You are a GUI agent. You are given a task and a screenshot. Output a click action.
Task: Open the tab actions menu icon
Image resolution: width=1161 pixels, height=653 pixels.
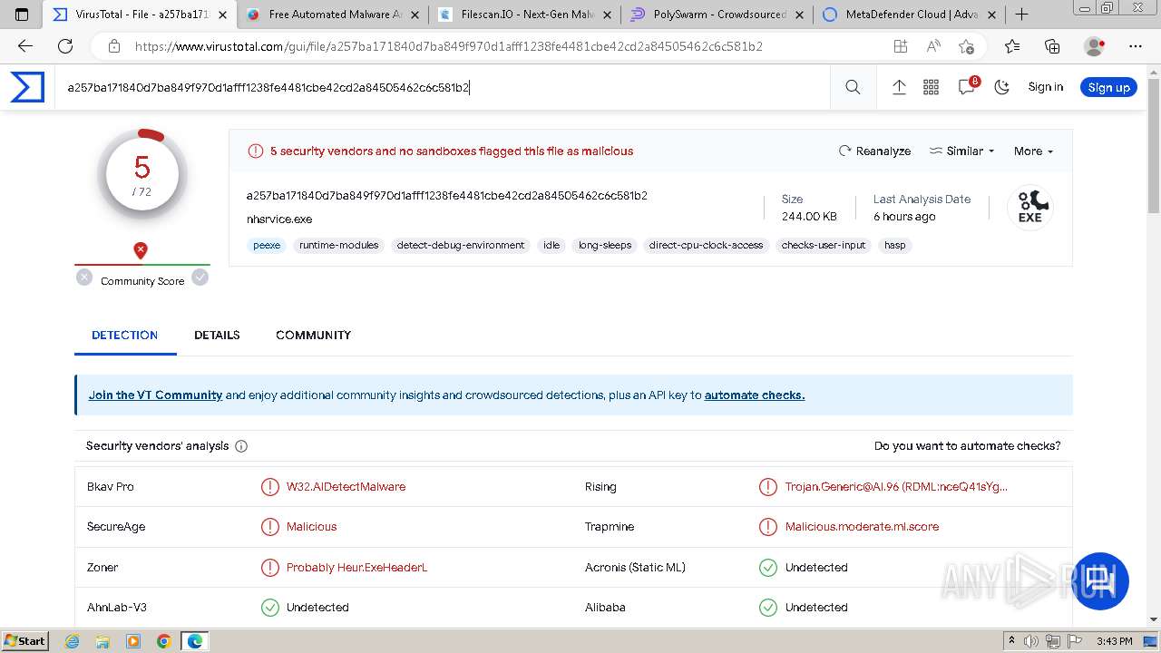click(22, 15)
